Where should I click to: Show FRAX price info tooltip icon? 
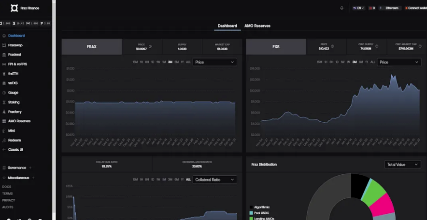pos(150,46)
